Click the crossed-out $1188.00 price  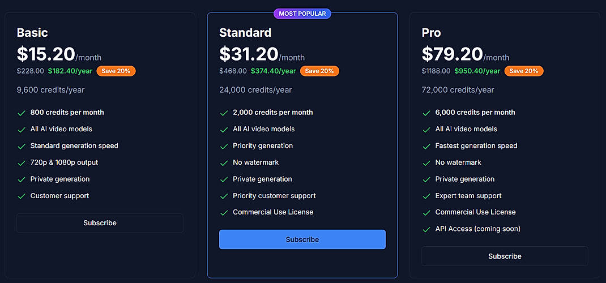point(436,71)
